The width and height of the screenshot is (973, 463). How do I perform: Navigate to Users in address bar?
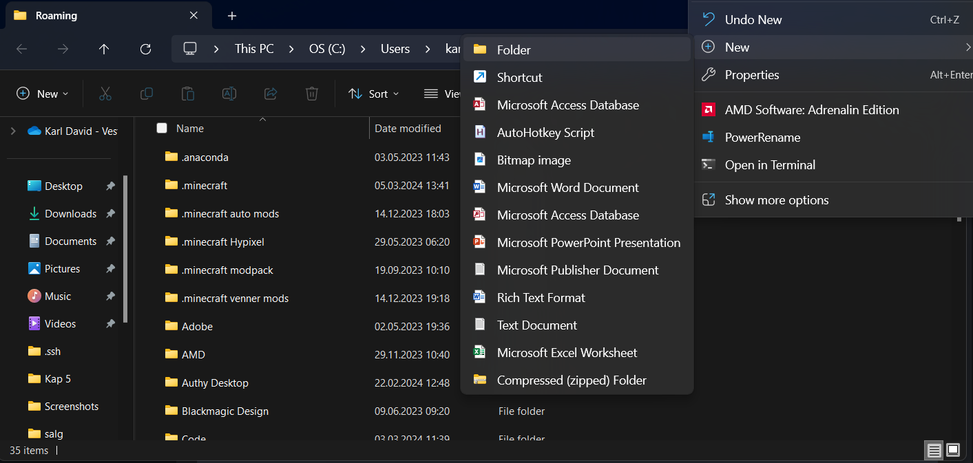395,49
